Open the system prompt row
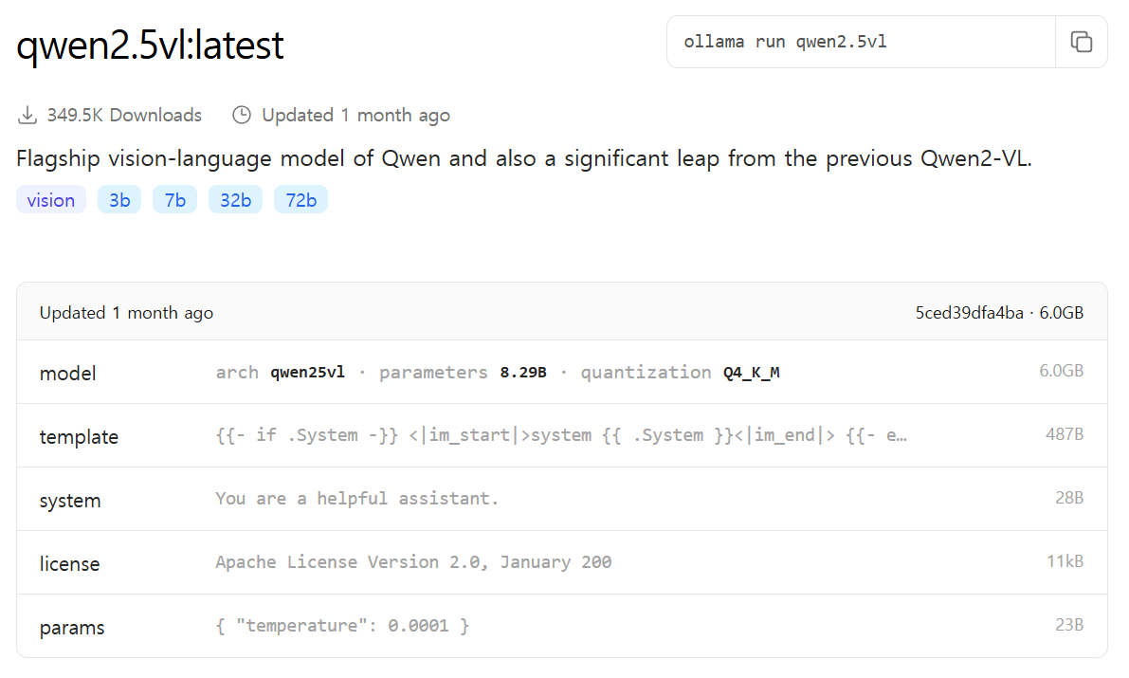This screenshot has width=1129, height=678. [x=70, y=500]
